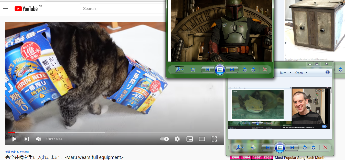
Task: Unmute the YouTube player volume
Action: point(39,139)
